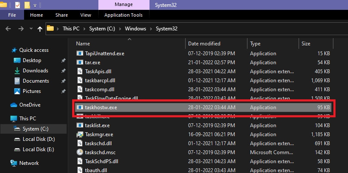Select the taskschd.dll file
The image size is (348, 173).
[98, 143]
